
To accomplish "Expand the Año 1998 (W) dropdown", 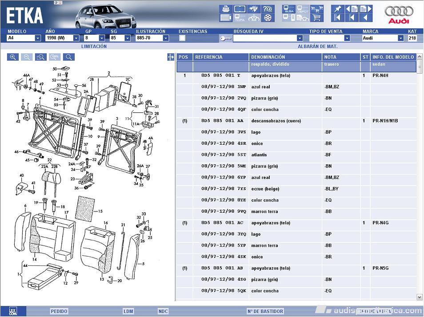I will click(x=76, y=38).
